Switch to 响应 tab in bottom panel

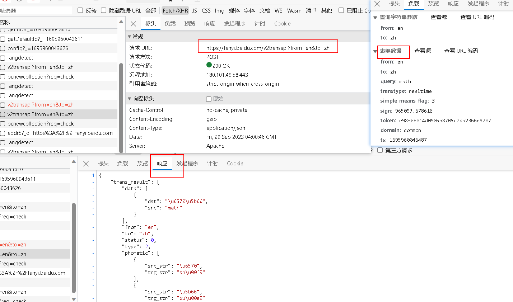pos(162,164)
